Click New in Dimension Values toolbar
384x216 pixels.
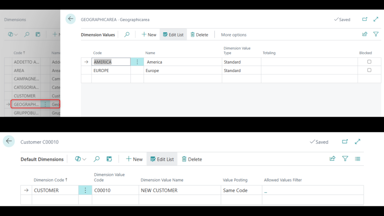click(149, 35)
